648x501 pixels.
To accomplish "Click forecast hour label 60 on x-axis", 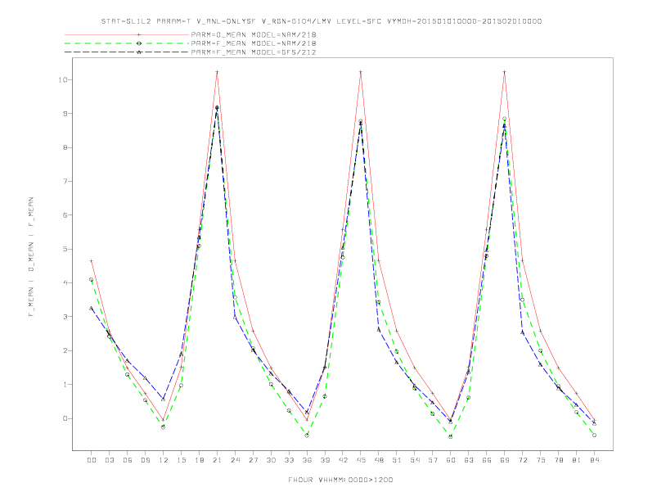I will click(x=451, y=460).
